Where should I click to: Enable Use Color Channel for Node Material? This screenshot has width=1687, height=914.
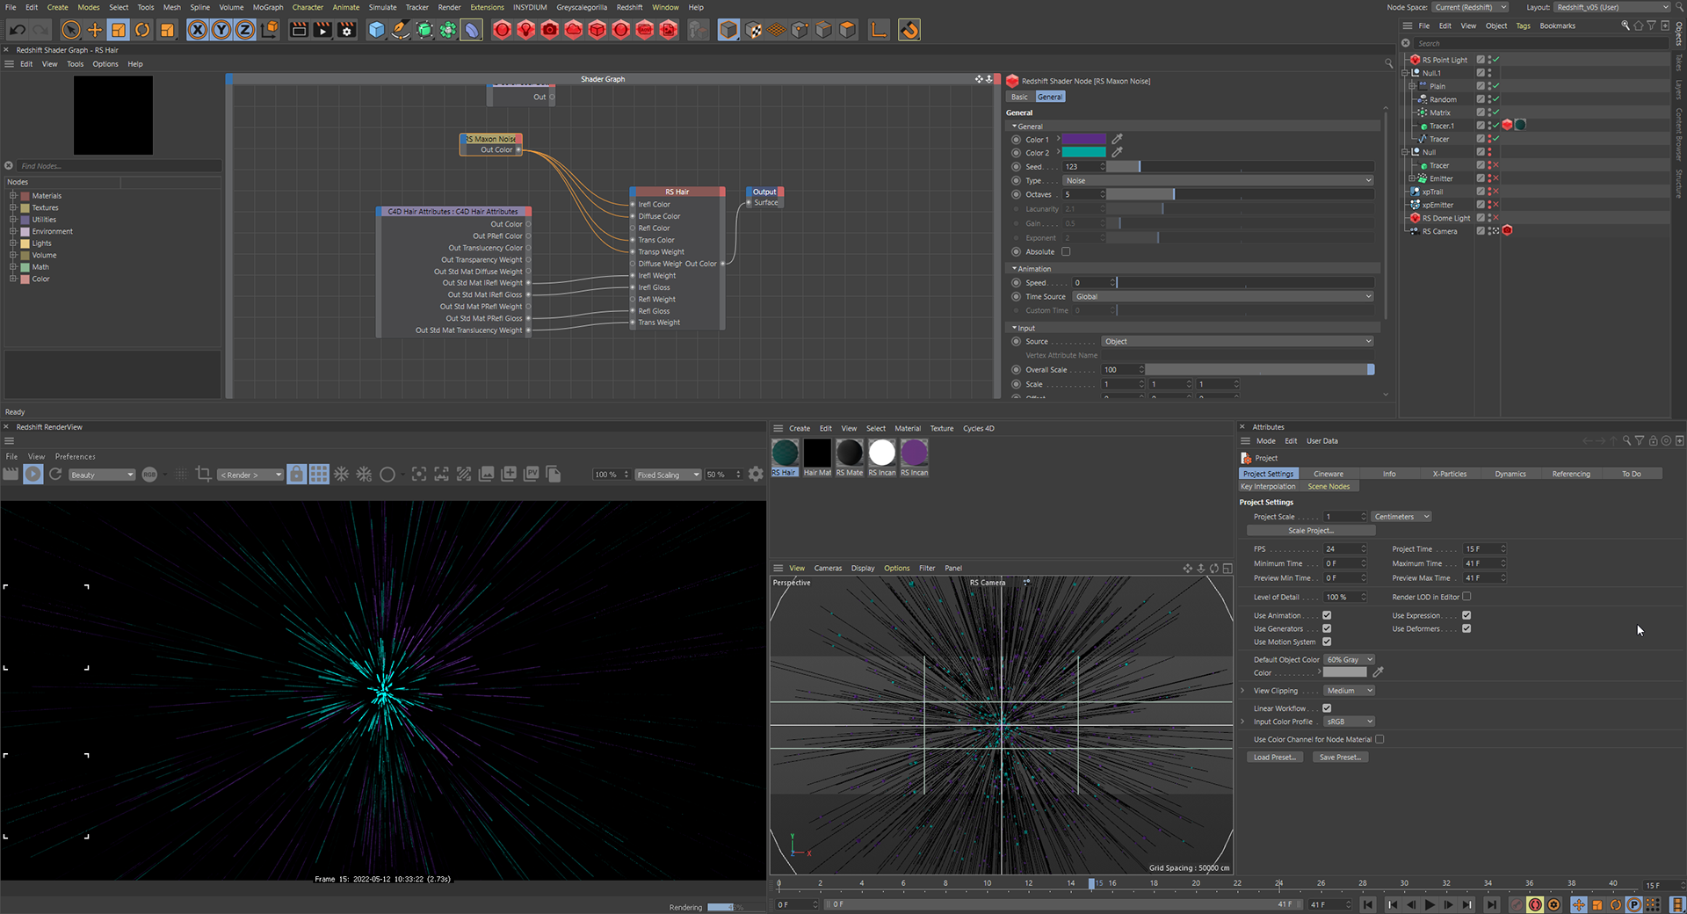click(x=1379, y=739)
